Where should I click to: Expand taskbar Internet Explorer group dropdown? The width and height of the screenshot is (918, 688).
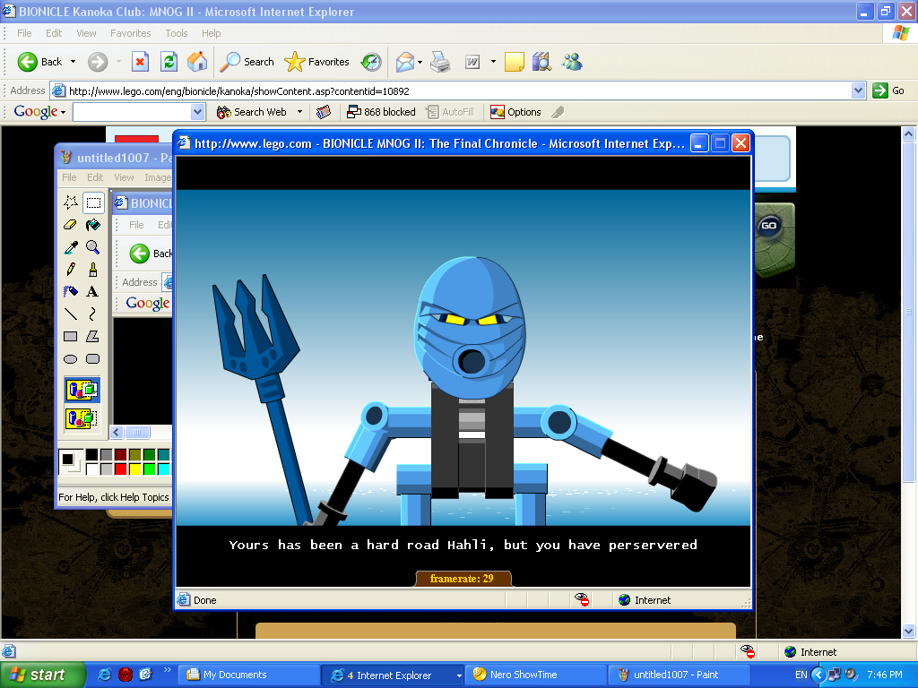click(459, 675)
